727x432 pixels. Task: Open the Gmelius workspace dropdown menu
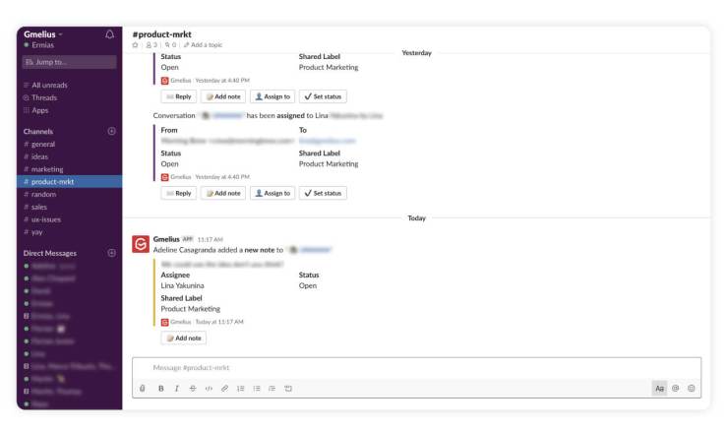(43, 34)
